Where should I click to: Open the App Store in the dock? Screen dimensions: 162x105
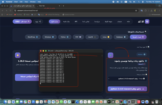[x=33, y=102]
